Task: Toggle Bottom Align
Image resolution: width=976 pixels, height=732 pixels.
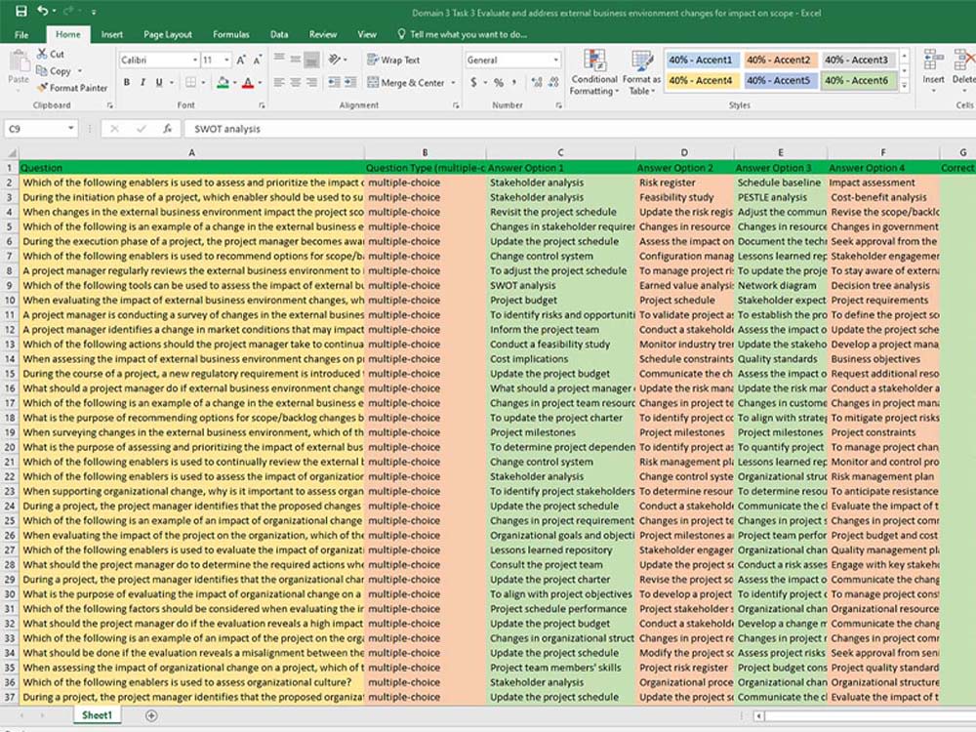Action: coord(312,61)
